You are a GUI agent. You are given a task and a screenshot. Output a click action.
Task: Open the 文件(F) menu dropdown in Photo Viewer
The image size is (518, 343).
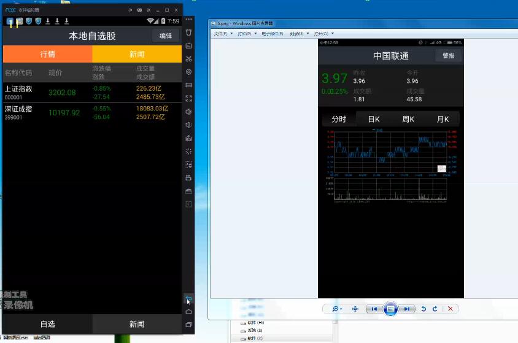click(x=223, y=34)
